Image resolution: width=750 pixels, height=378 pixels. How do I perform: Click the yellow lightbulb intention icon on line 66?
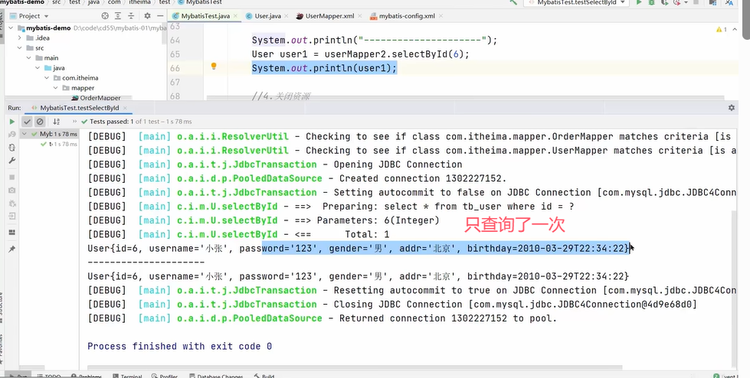click(x=214, y=66)
